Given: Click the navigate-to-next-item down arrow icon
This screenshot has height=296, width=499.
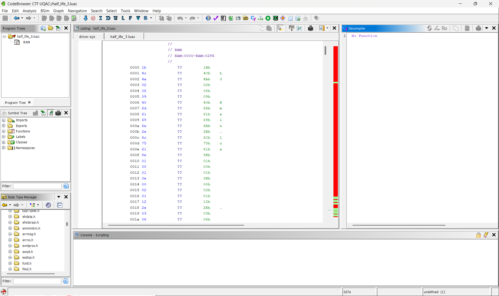Looking at the screenshot, I should 86,18.
